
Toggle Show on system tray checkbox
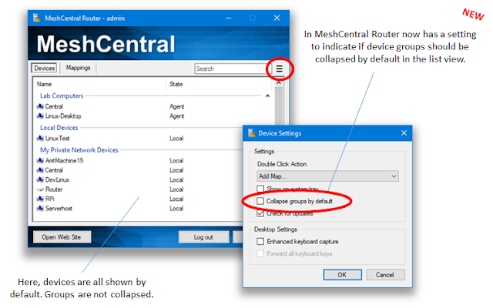click(260, 189)
